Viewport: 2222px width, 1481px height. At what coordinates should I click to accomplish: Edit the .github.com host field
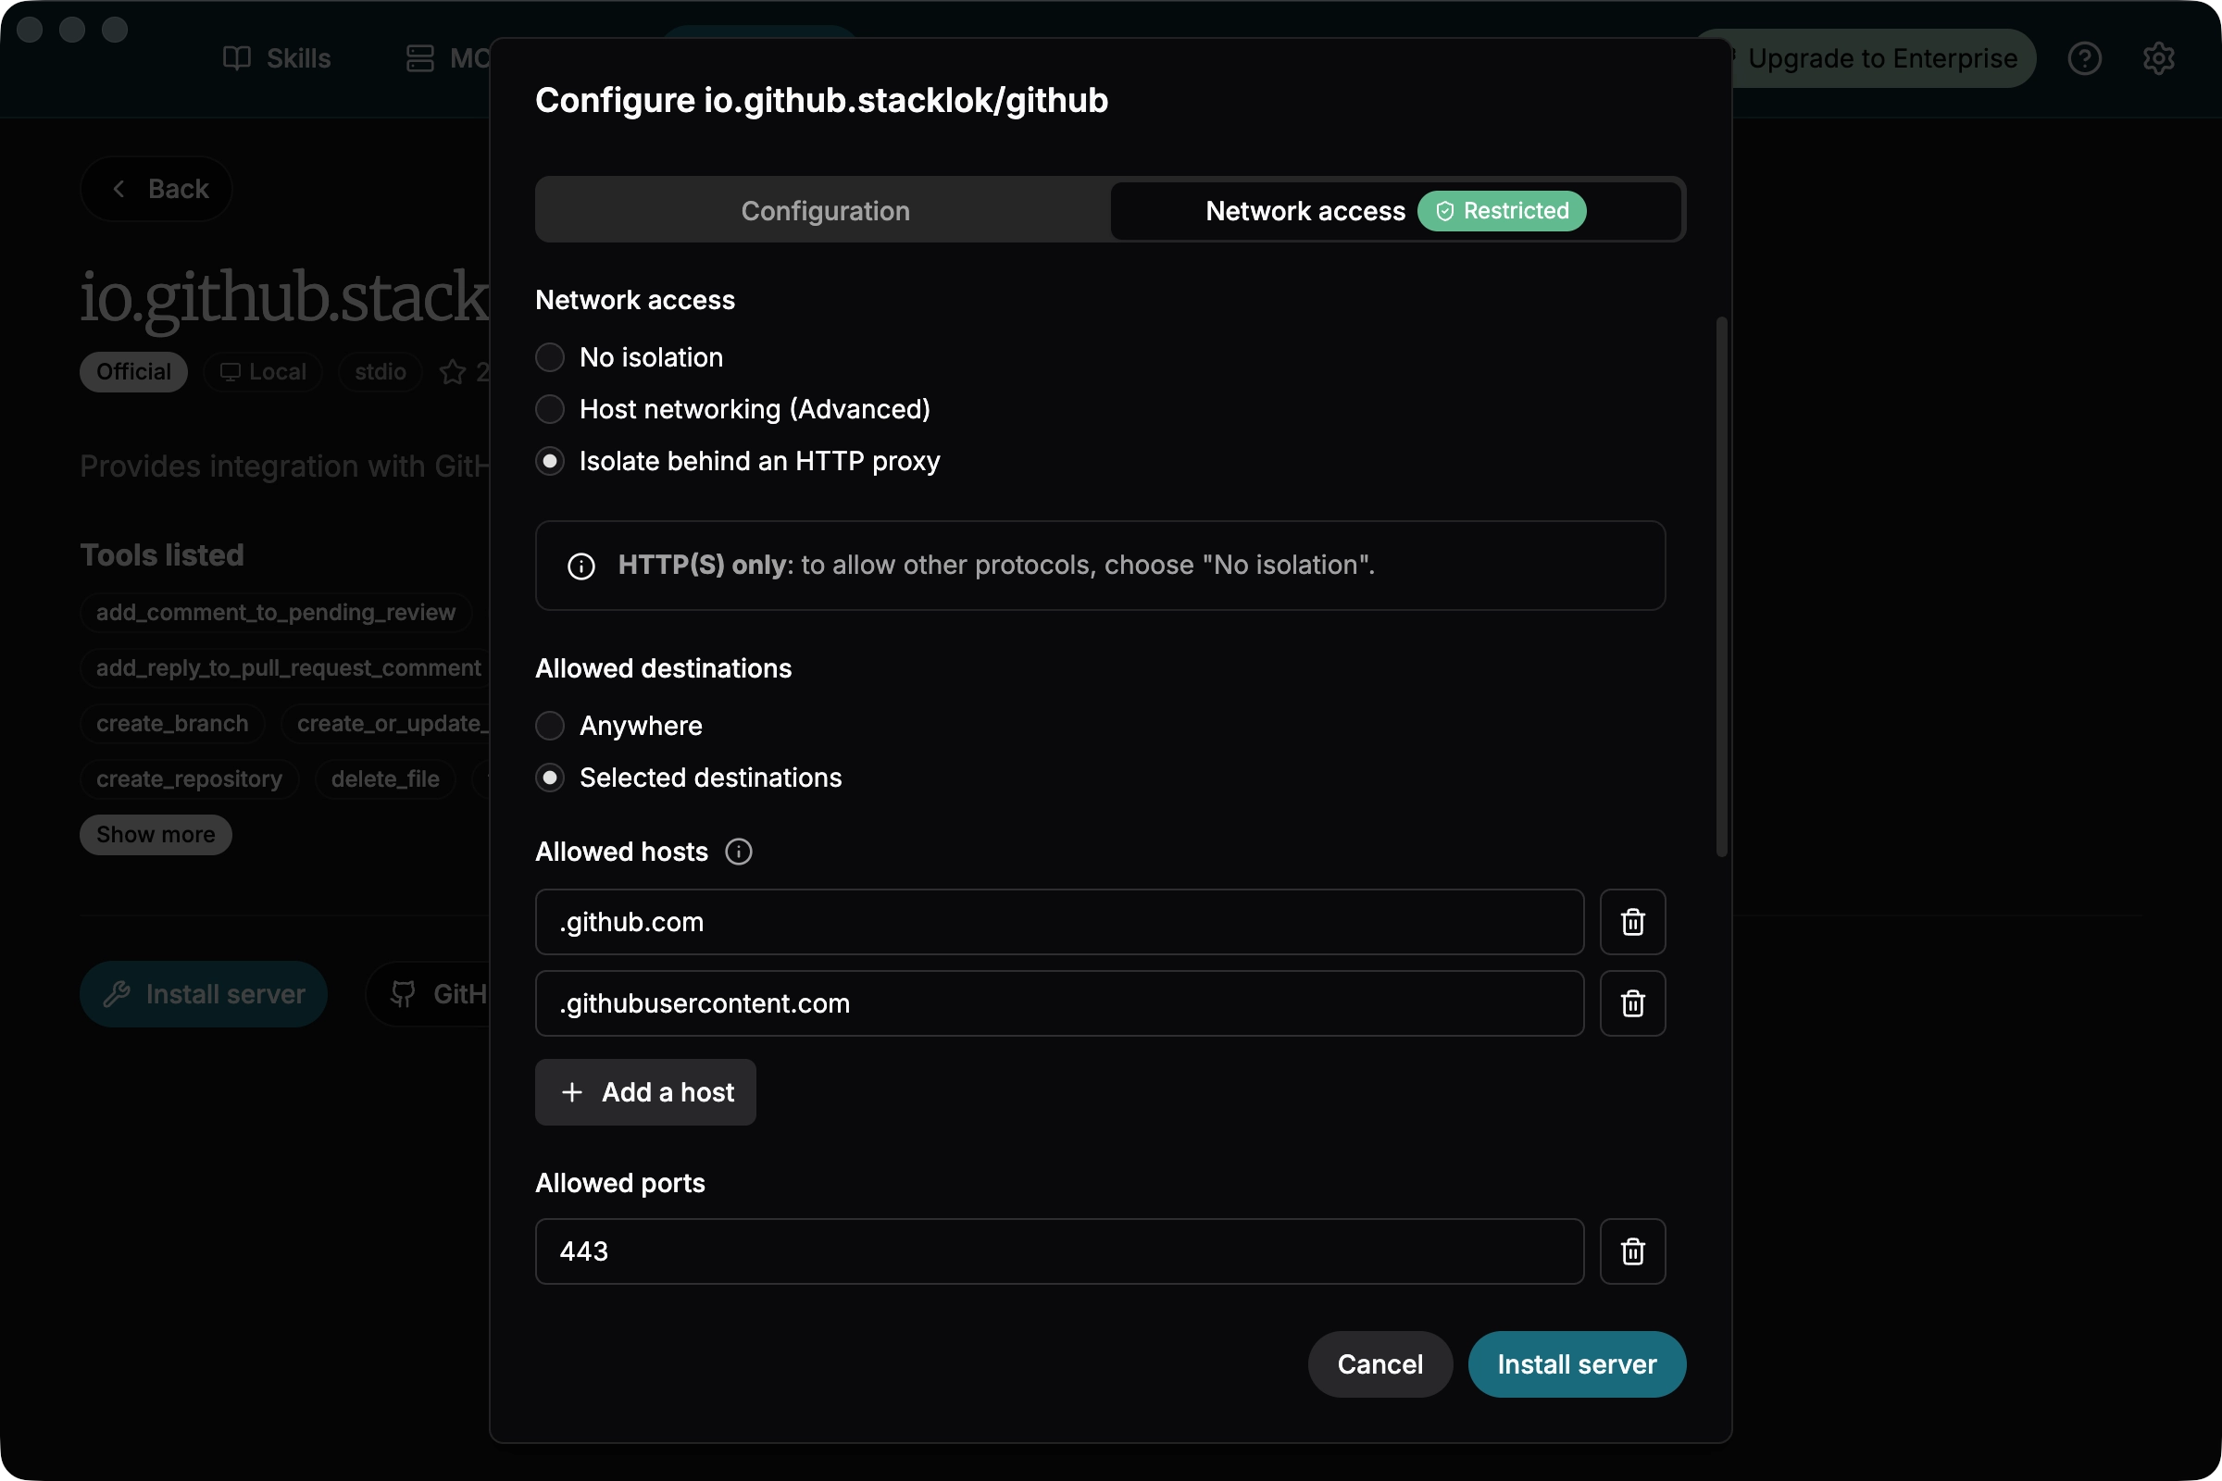point(1059,922)
